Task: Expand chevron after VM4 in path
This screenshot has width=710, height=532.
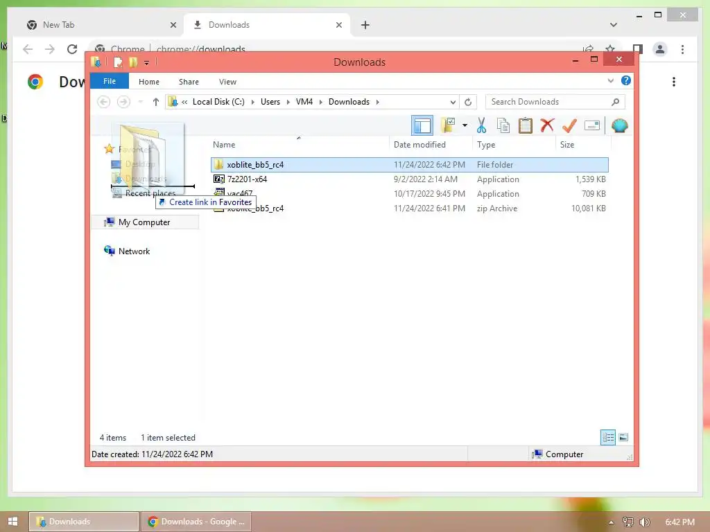Action: tap(320, 103)
